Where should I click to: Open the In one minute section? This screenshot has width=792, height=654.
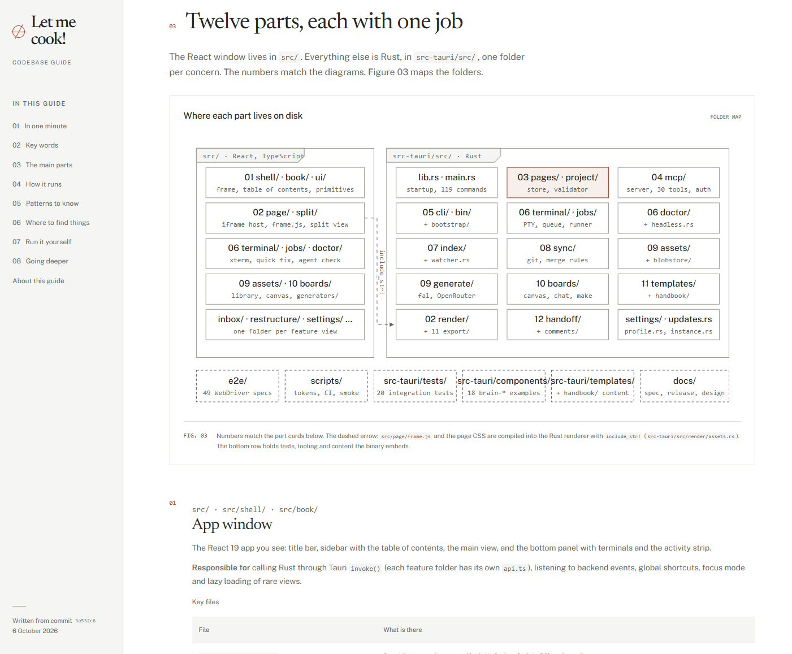(40, 126)
